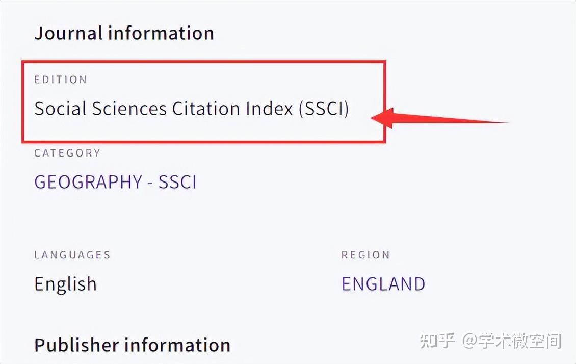Viewport: 576px width, 364px height.
Task: Select the English language value
Action: click(x=65, y=284)
